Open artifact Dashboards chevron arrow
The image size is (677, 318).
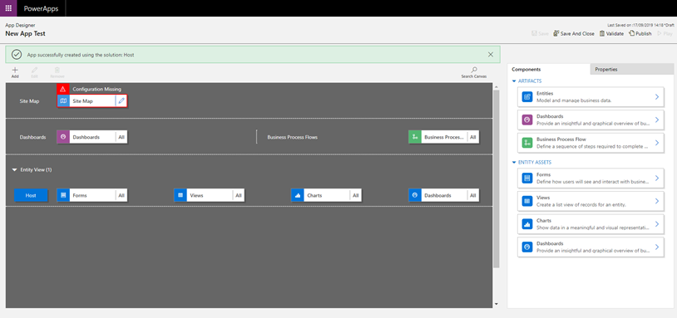(657, 120)
